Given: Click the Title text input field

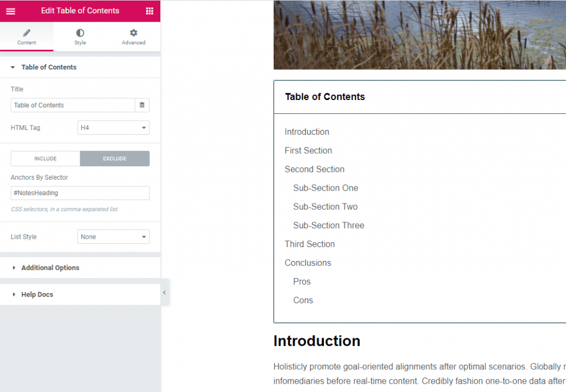Looking at the screenshot, I should click(x=72, y=105).
